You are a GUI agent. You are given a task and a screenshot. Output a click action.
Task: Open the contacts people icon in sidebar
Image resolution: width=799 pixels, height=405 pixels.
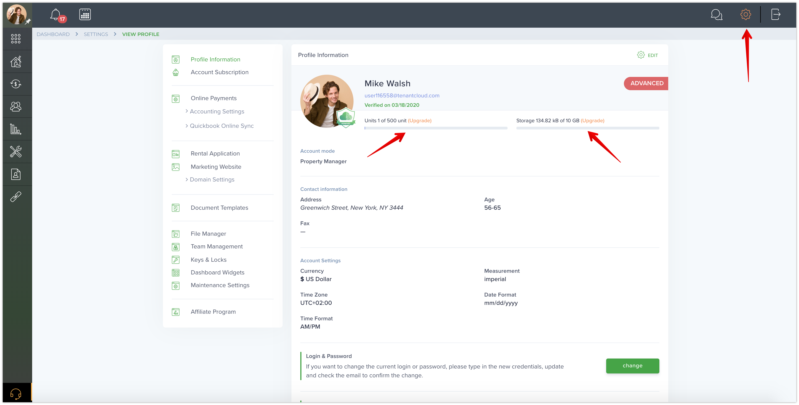(x=16, y=107)
